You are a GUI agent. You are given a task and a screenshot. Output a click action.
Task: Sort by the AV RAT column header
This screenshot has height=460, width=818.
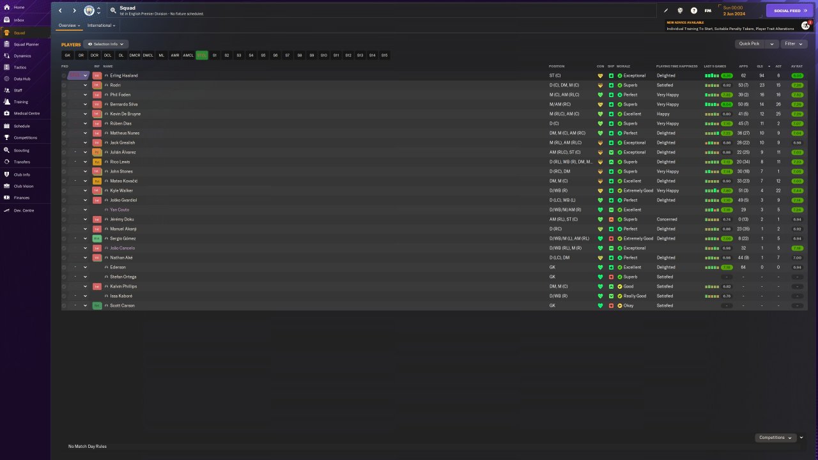(797, 66)
